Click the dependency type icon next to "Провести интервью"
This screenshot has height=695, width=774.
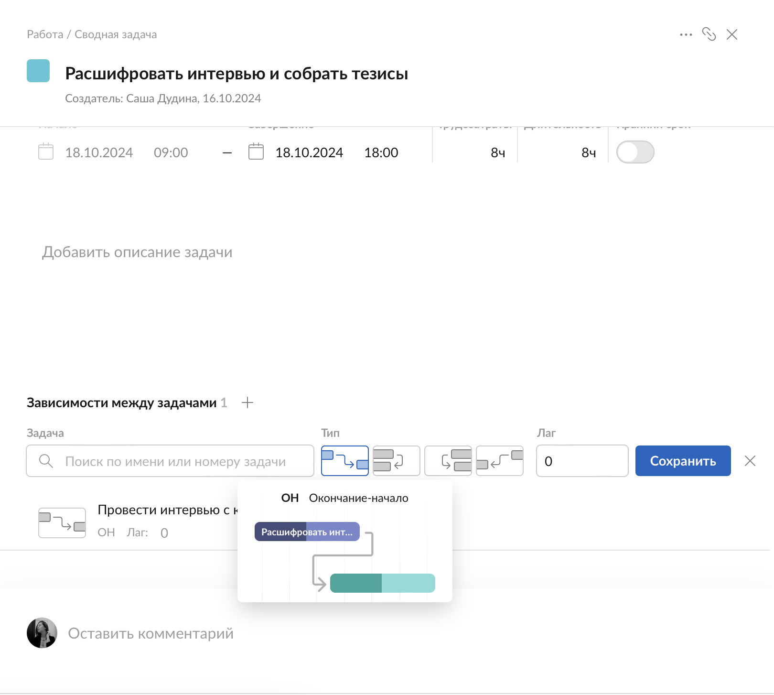[x=62, y=522]
